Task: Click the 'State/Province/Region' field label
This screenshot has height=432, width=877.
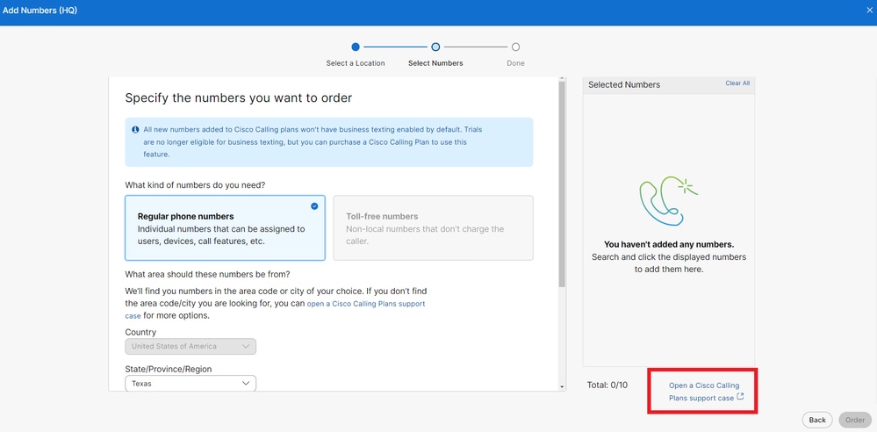Action: [x=169, y=369]
